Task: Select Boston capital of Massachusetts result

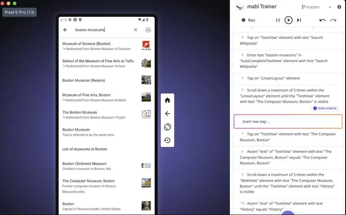Action: pyautogui.click(x=107, y=206)
